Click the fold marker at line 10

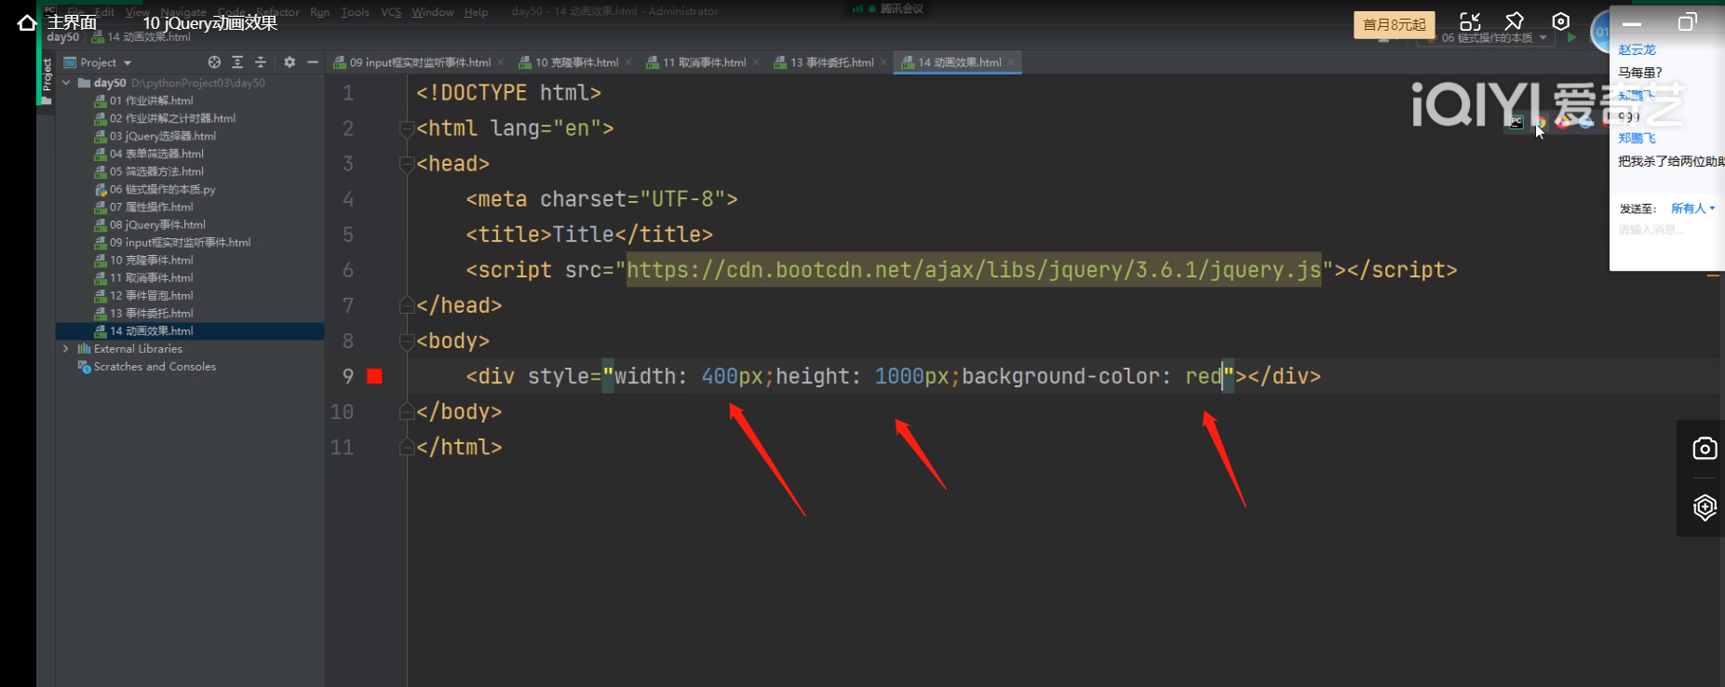tap(407, 411)
